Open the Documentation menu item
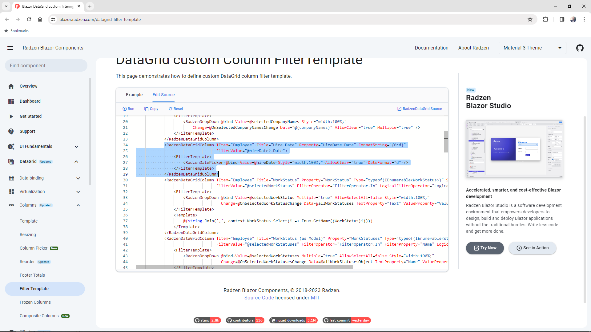The image size is (591, 332). (x=431, y=48)
